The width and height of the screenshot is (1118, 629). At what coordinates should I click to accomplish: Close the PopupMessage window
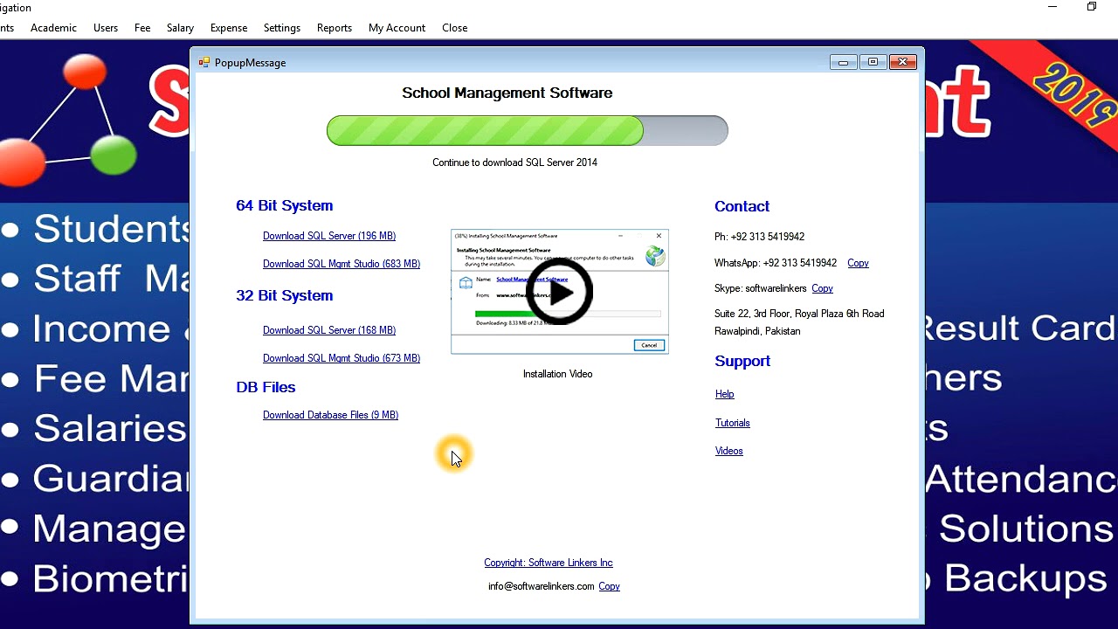903,62
